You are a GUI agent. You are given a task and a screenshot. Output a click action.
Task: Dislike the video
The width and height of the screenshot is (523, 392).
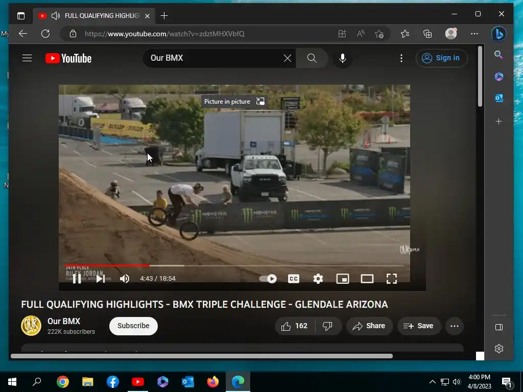pos(328,326)
